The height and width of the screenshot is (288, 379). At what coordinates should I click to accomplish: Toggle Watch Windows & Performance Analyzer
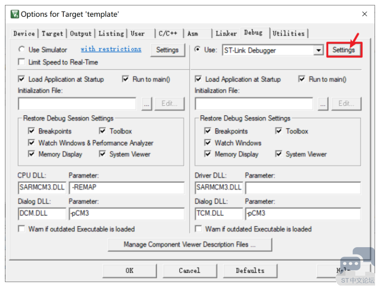(32, 143)
